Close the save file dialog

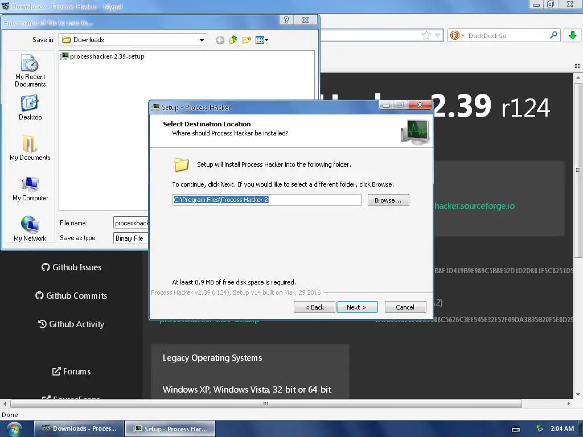[x=305, y=20]
